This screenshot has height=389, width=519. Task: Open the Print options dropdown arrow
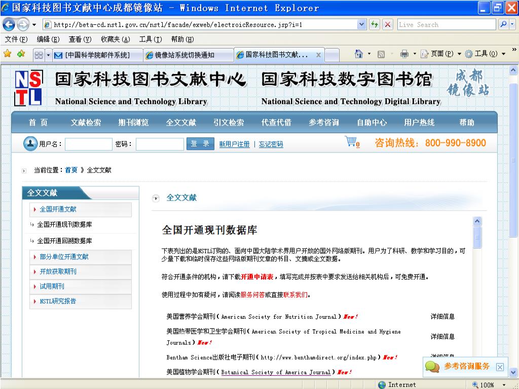point(415,54)
